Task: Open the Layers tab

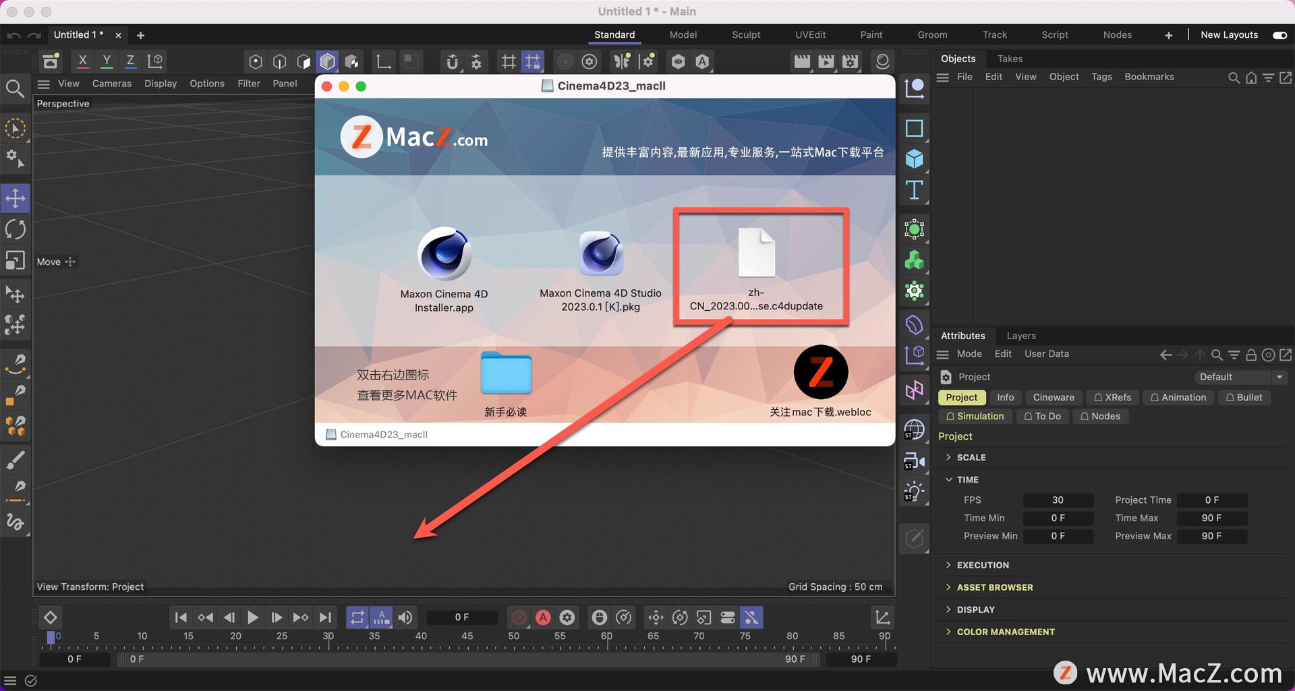Action: [x=1021, y=336]
